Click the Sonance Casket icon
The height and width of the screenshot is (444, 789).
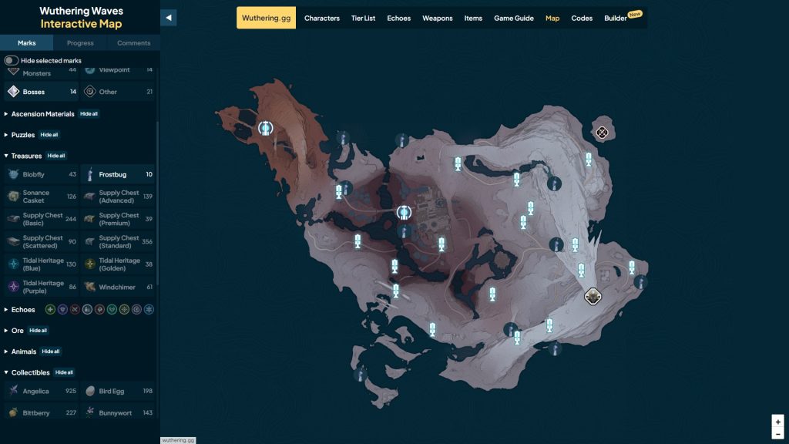pyautogui.click(x=14, y=197)
